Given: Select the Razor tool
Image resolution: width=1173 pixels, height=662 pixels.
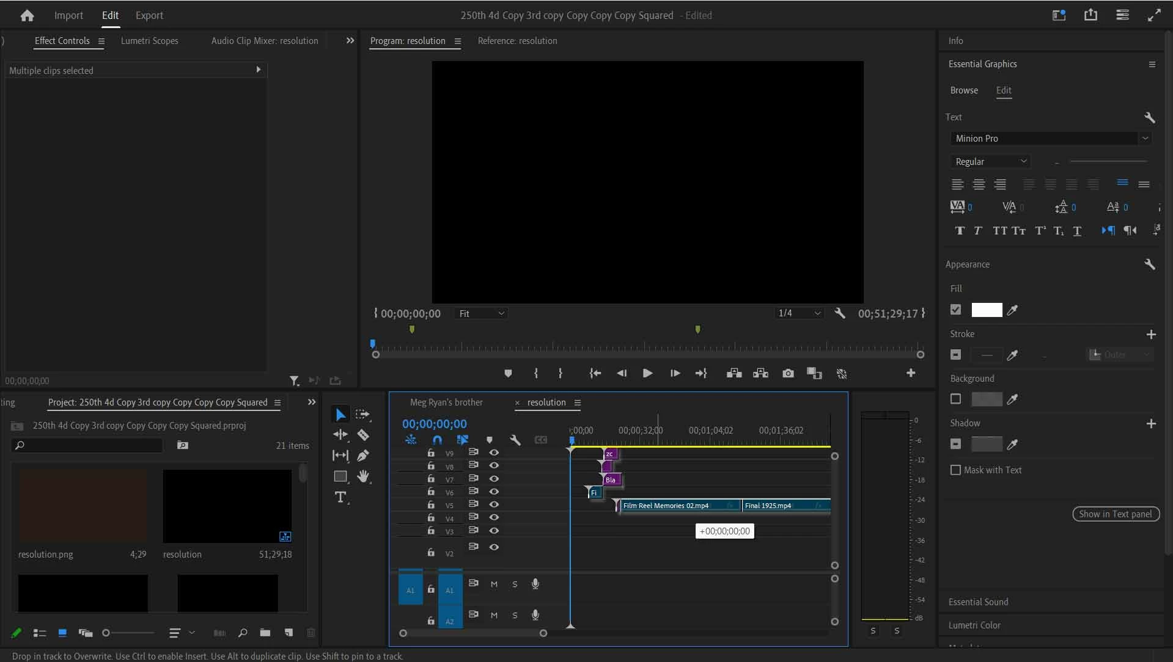Looking at the screenshot, I should pos(363,435).
